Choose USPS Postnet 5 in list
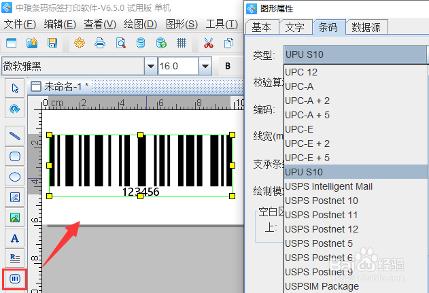Image resolution: width=429 pixels, height=293 pixels. [356, 243]
